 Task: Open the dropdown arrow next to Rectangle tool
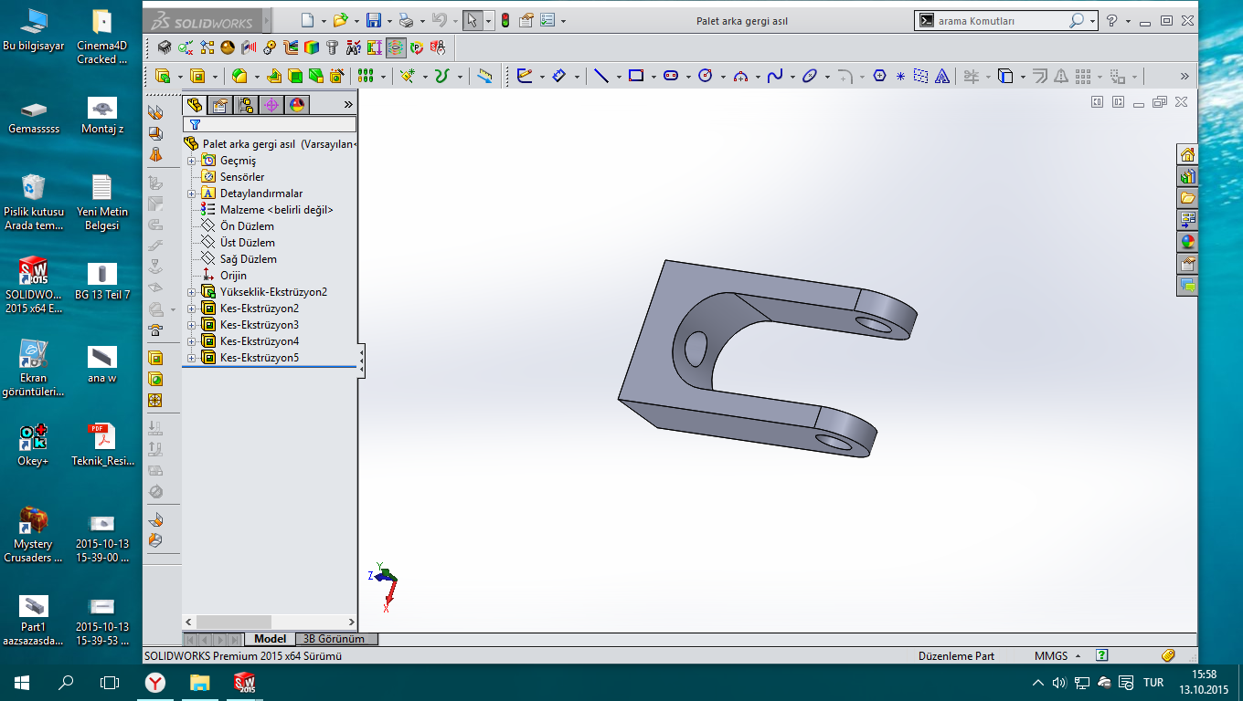tap(653, 77)
